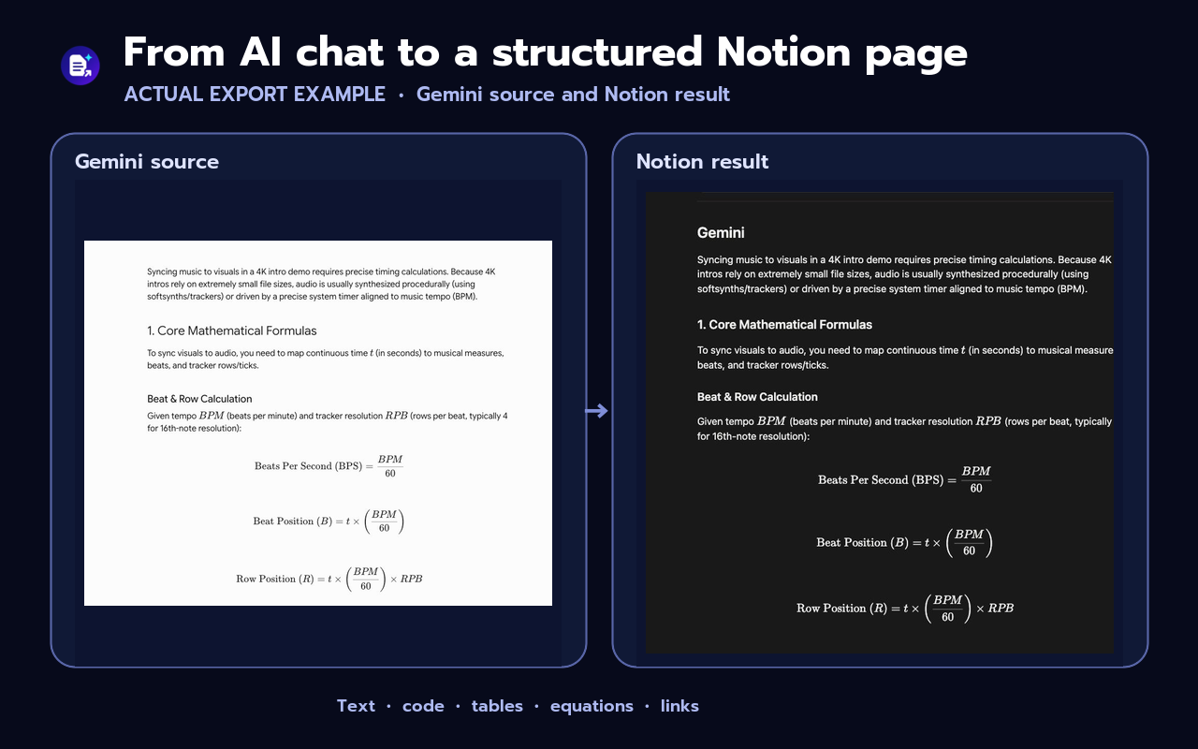
Task: Click the "Gemini source" panel heading
Action: click(147, 161)
